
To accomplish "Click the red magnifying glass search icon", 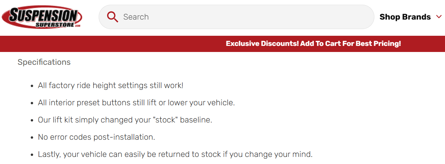I will pyautogui.click(x=112, y=17).
